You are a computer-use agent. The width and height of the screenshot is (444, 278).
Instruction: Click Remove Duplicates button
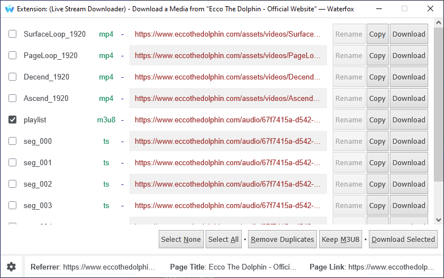(282, 239)
